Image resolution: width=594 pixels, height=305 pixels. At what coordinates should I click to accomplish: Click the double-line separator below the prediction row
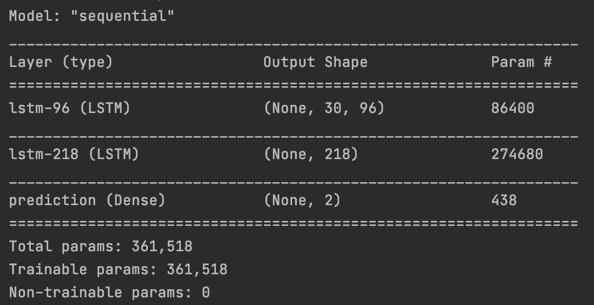coord(293,224)
